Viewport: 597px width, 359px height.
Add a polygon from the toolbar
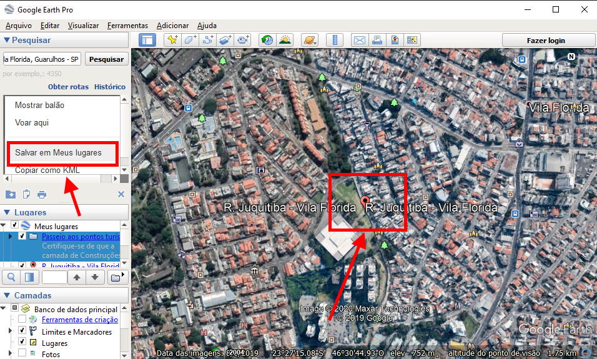pos(190,40)
